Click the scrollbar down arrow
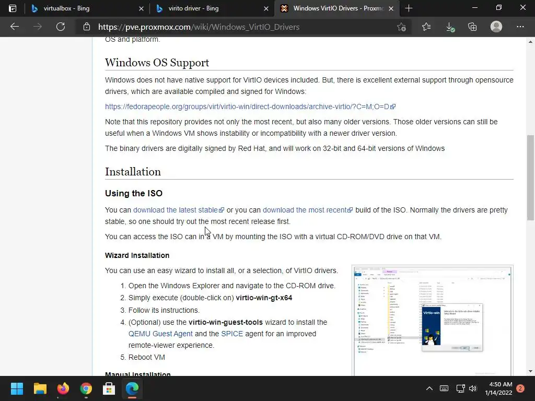Image resolution: width=535 pixels, height=401 pixels. pos(530,371)
